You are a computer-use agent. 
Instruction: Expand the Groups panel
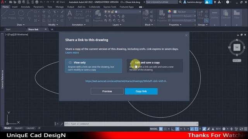click(x=203, y=25)
